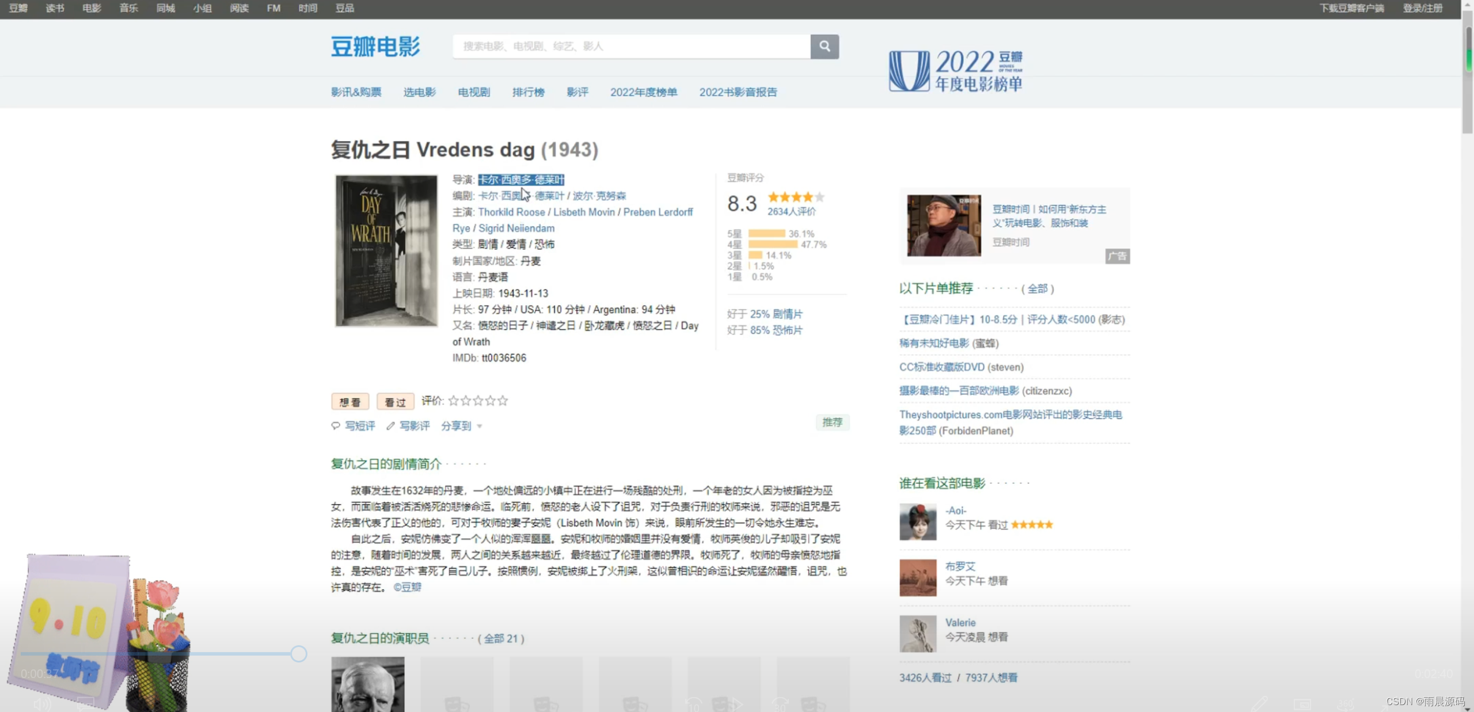Open 电视剧 navigation tab
1474x712 pixels.
point(474,92)
